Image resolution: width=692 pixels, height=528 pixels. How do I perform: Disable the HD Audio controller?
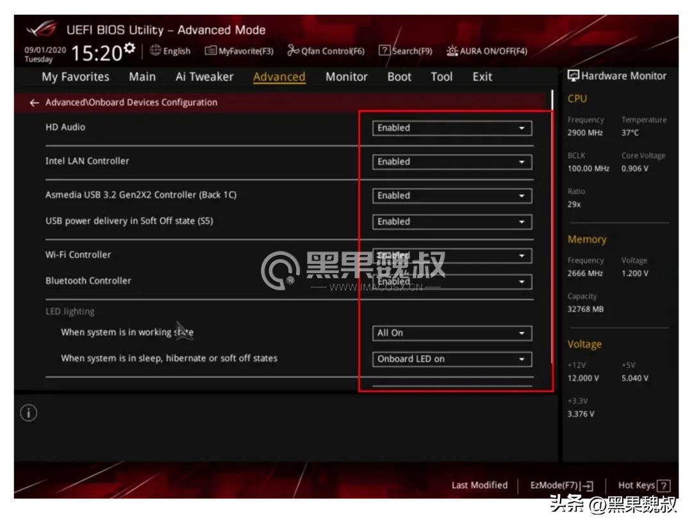pyautogui.click(x=452, y=128)
